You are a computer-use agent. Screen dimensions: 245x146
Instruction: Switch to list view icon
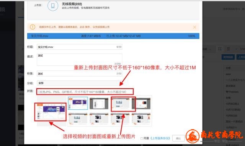[228, 49]
